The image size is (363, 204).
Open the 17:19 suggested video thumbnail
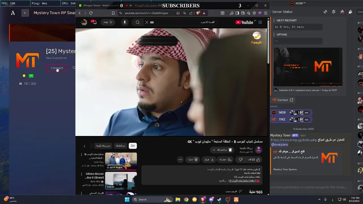(x=121, y=161)
